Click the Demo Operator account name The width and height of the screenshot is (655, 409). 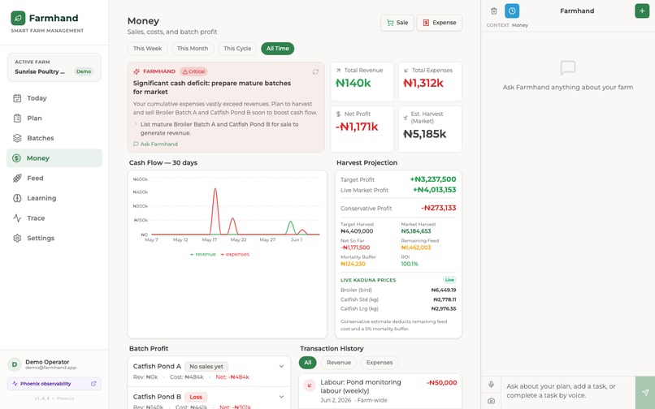(47, 362)
